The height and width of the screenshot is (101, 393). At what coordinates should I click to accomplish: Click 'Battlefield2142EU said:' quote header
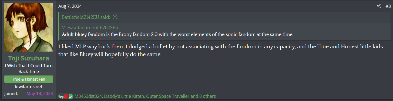[x=86, y=17]
